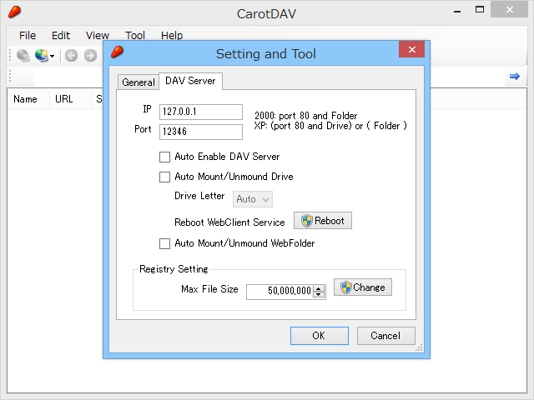Viewport: 534px width, 400px height.
Task: Click the Forward arrow toolbar icon
Action: tap(90, 56)
